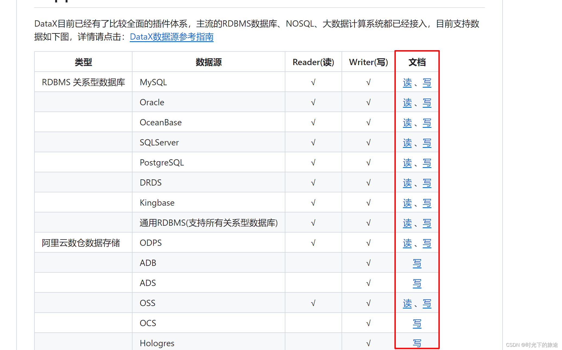Click the ADB Writer checkmark

(x=368, y=263)
